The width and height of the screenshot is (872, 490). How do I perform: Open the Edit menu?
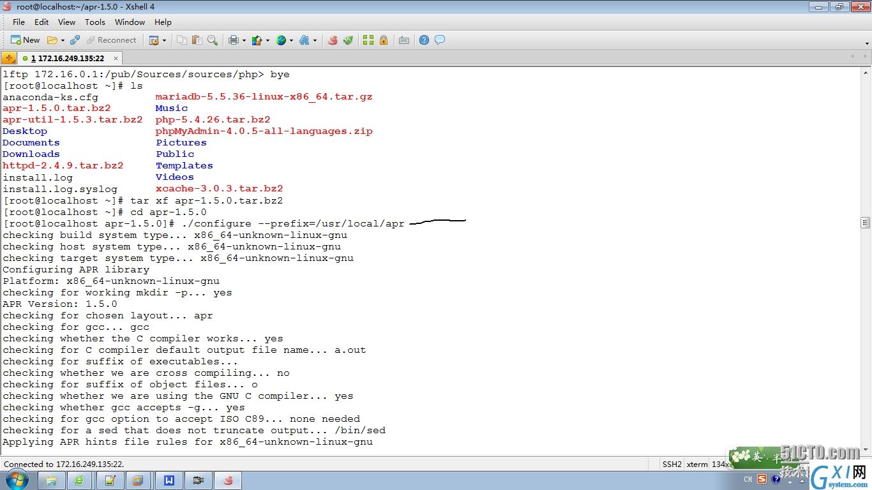coord(41,22)
